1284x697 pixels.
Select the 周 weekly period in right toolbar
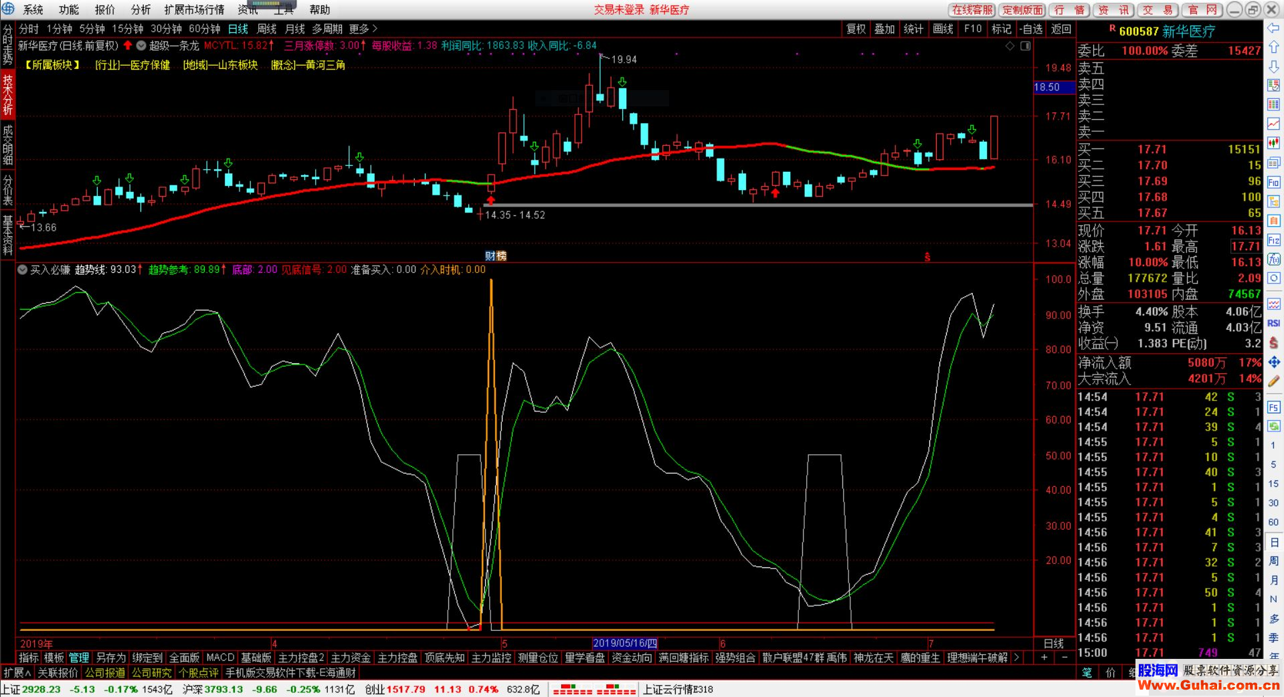pyautogui.click(x=1273, y=561)
